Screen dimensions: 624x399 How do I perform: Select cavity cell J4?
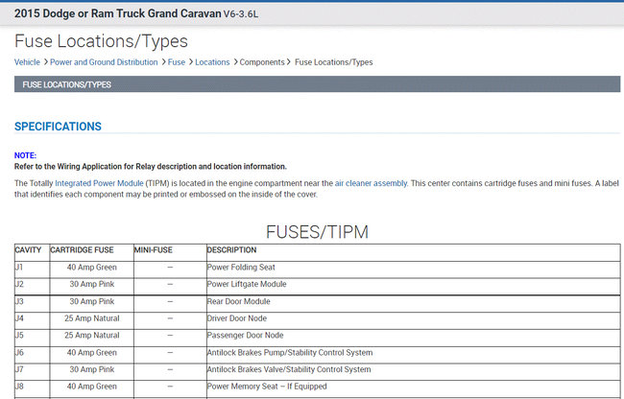(x=32, y=318)
